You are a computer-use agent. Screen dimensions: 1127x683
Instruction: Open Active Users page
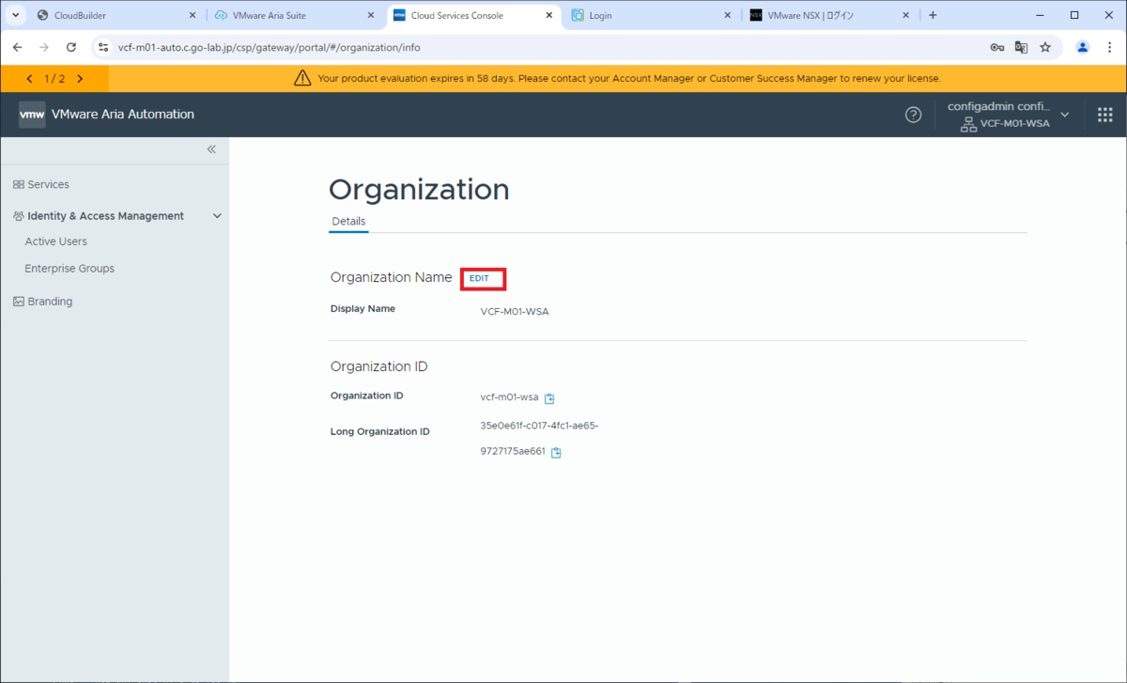coord(56,241)
